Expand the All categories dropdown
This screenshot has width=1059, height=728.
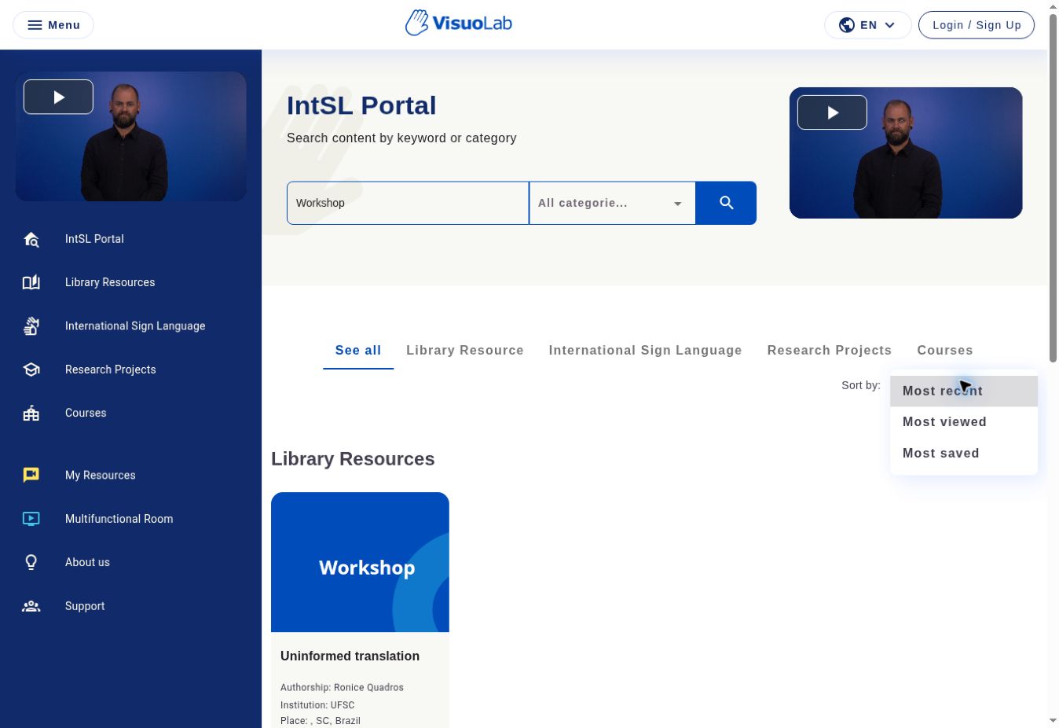point(612,203)
